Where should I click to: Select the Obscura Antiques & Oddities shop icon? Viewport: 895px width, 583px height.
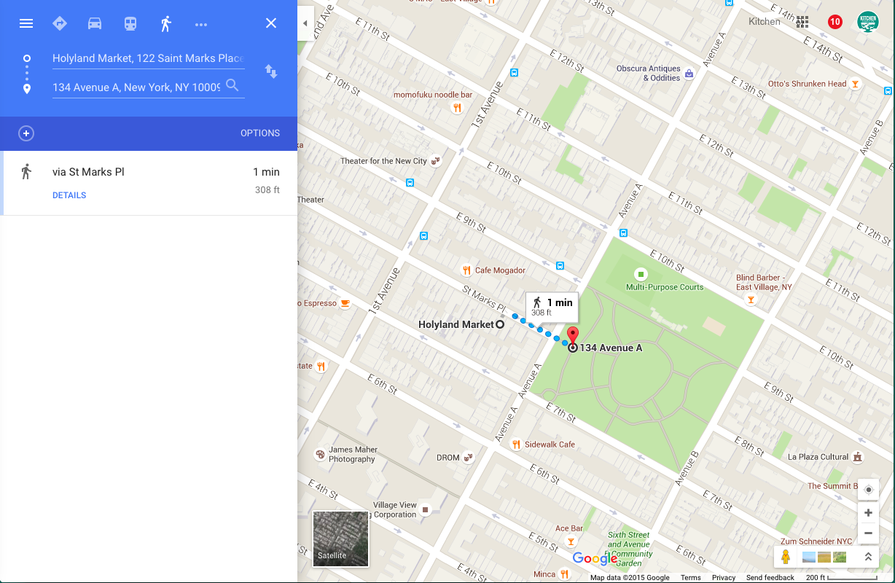[689, 74]
